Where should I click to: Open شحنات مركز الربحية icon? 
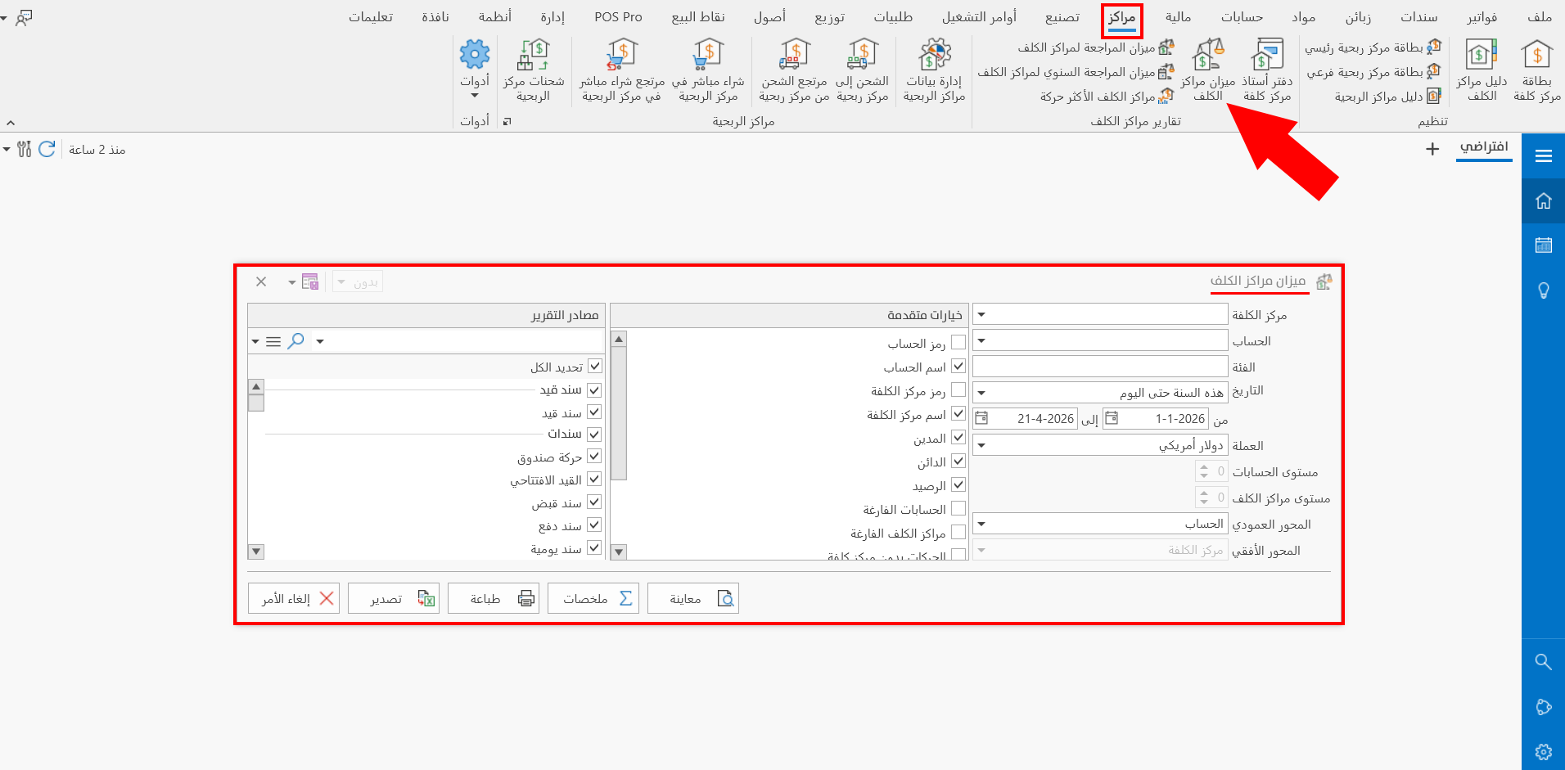click(534, 70)
